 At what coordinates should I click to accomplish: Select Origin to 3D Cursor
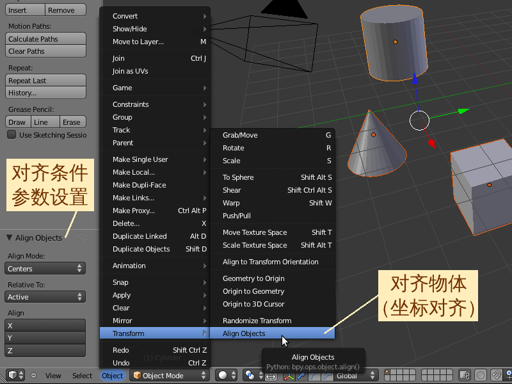(x=273, y=304)
